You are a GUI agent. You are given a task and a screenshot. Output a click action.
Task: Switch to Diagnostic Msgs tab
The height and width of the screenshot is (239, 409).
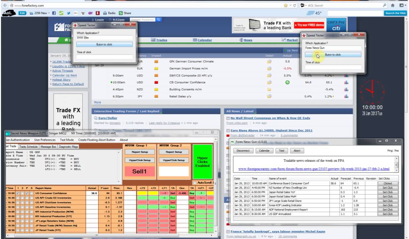pos(69,146)
